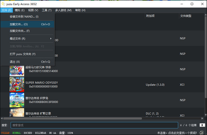Click the clear search filter button
The image size is (207, 135).
202,125
